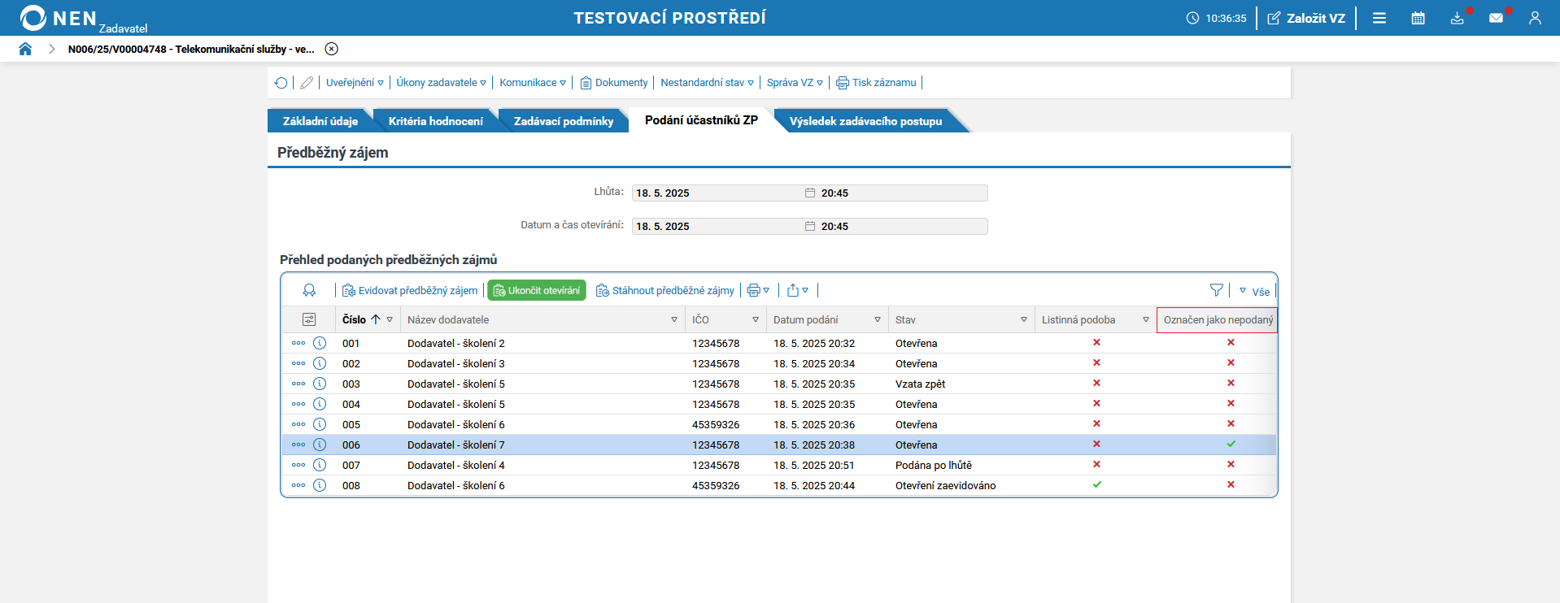Open column settings icon in table header
The width and height of the screenshot is (1560, 603).
pyautogui.click(x=309, y=319)
